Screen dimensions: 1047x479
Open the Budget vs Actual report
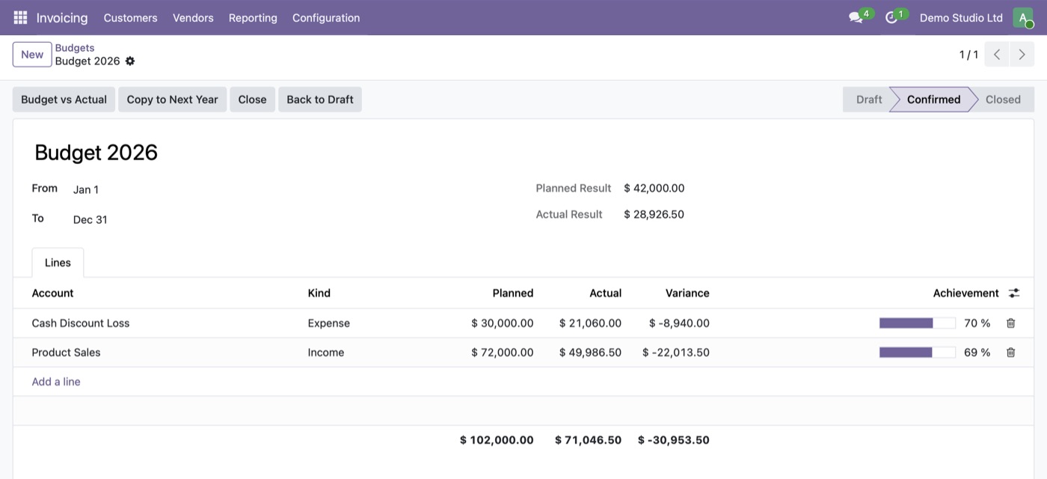click(64, 100)
